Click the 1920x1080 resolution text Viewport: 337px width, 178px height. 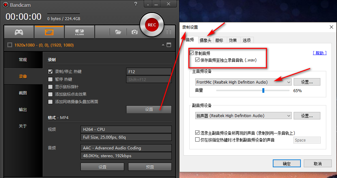click(44, 45)
